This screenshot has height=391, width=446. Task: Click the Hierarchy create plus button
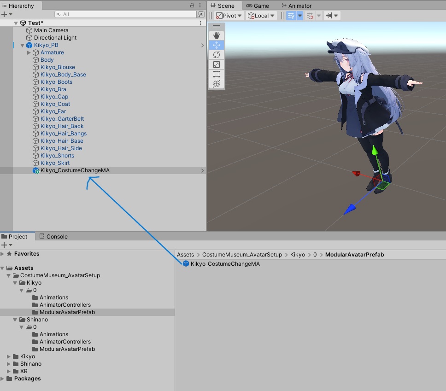4,14
